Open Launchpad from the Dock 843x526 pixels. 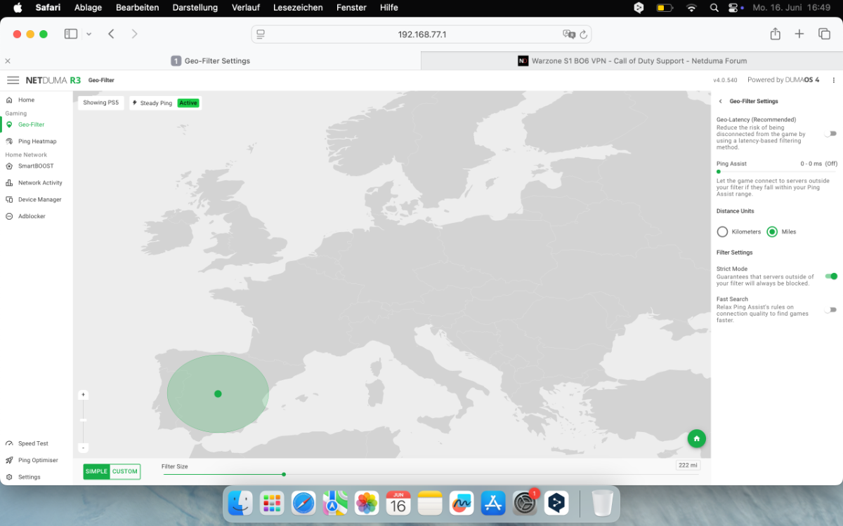(x=271, y=503)
